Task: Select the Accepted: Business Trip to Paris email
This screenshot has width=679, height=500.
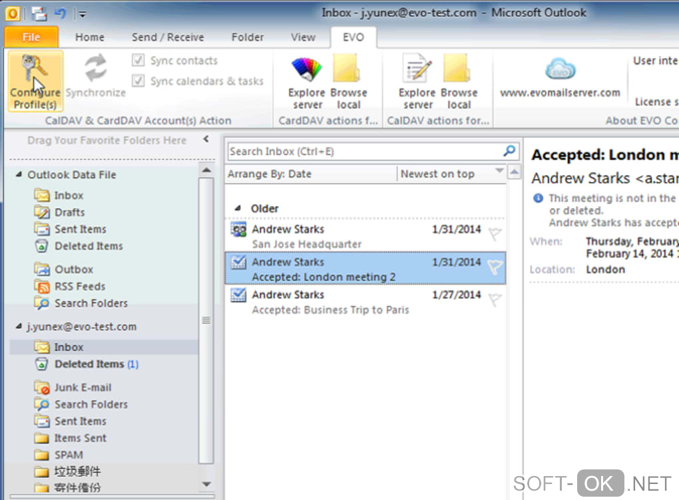Action: [x=365, y=301]
